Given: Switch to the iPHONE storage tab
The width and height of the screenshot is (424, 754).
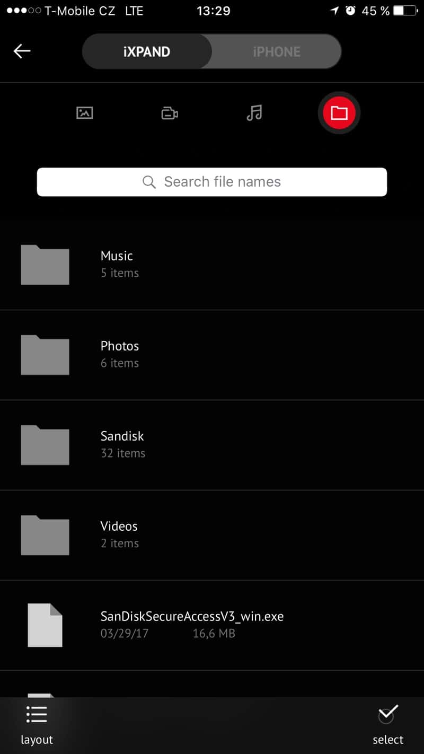Looking at the screenshot, I should (276, 51).
